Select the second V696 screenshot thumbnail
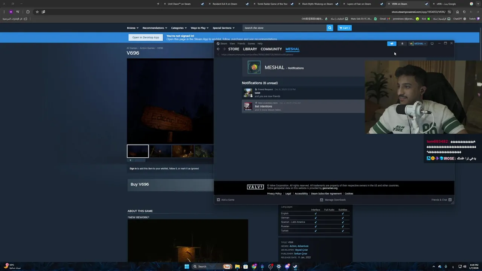Image resolution: width=482 pixels, height=271 pixels. coord(160,151)
